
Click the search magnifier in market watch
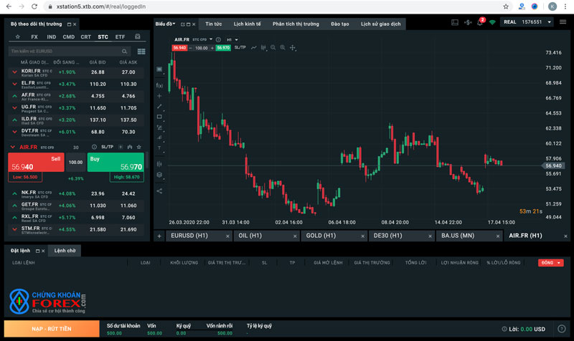click(124, 51)
